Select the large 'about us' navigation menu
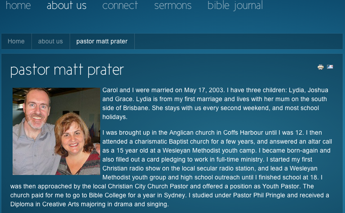Viewport: 345px width, 213px height. coord(66,6)
